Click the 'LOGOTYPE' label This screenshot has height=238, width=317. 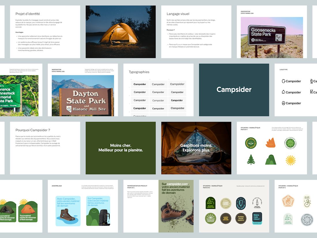[x=284, y=70]
